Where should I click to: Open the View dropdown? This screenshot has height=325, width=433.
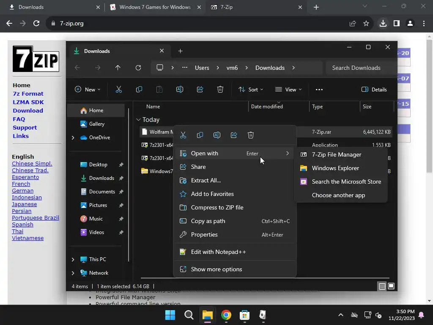point(288,90)
